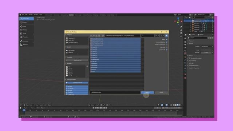233x131 pixels.
Task: Activate the Move tool
Action: click(27, 26)
